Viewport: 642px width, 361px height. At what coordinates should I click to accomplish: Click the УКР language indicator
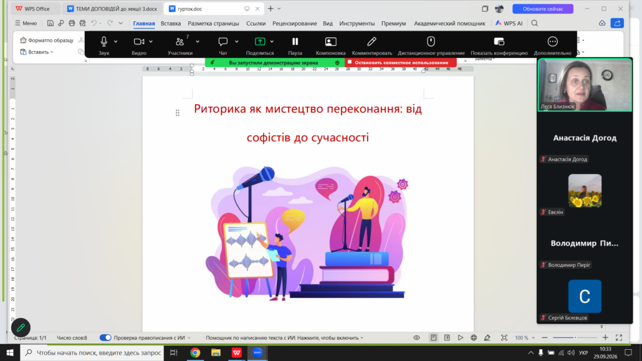pyautogui.click(x=583, y=352)
